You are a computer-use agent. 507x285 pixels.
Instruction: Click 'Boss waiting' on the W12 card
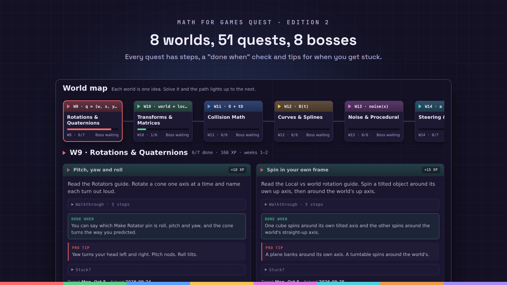tap(318, 135)
